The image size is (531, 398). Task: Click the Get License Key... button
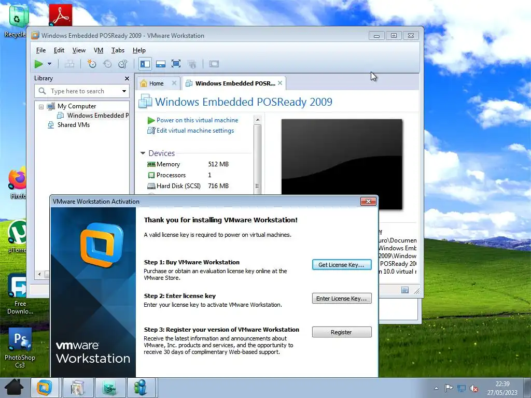click(x=341, y=265)
